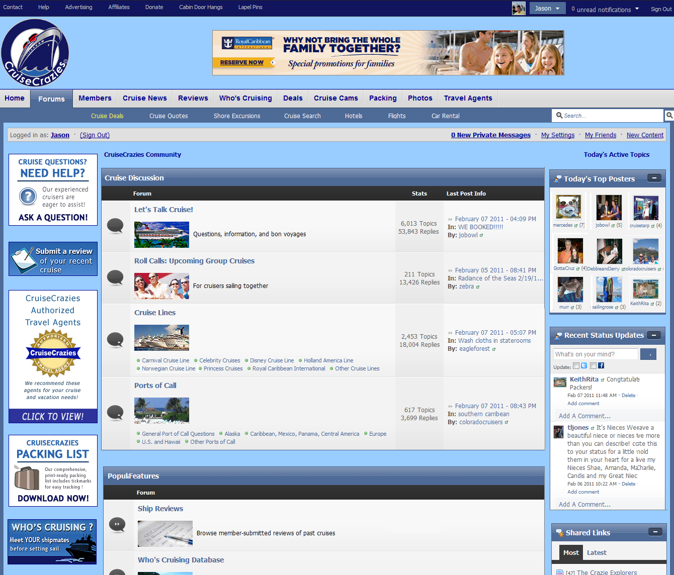674x575 pixels.
Task: Click the Ship Reviews forum bubble icon
Action: tap(117, 525)
